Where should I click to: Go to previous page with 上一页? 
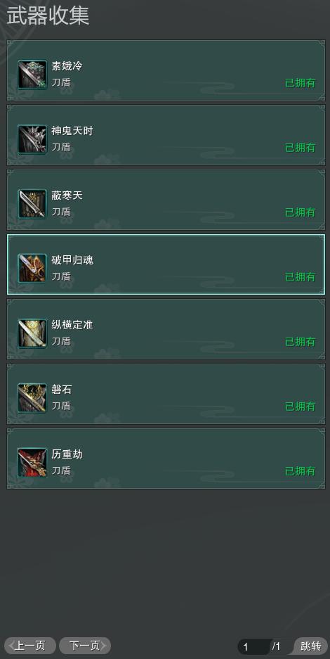[x=30, y=646]
